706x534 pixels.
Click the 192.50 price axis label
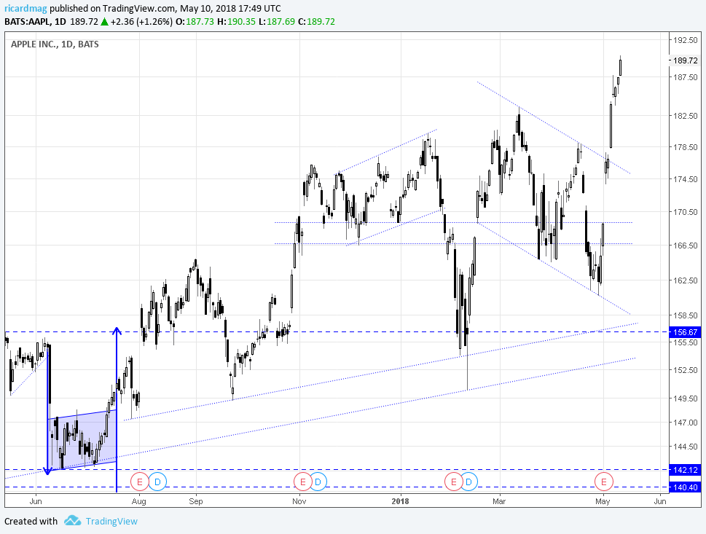[686, 40]
